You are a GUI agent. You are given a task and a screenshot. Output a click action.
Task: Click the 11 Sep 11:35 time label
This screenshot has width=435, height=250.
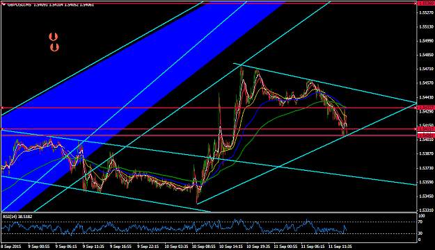(340, 246)
